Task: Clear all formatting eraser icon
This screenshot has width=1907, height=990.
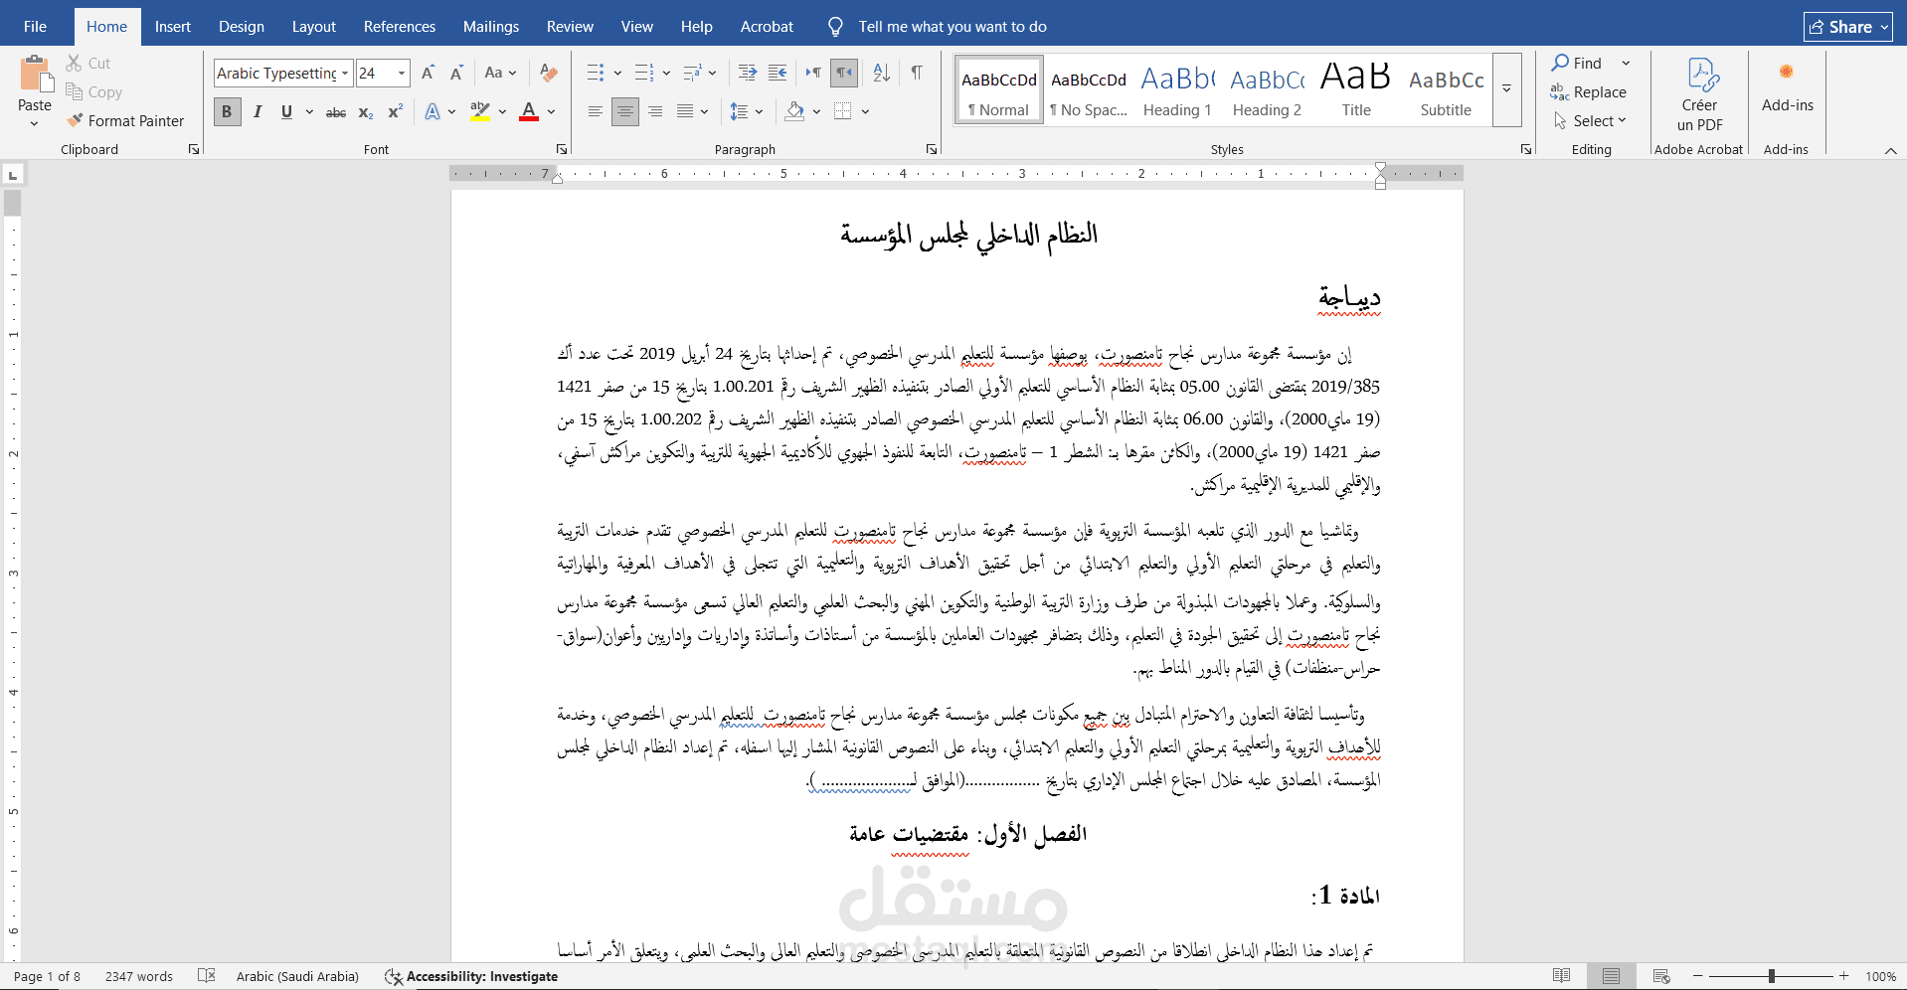Action: 548,73
